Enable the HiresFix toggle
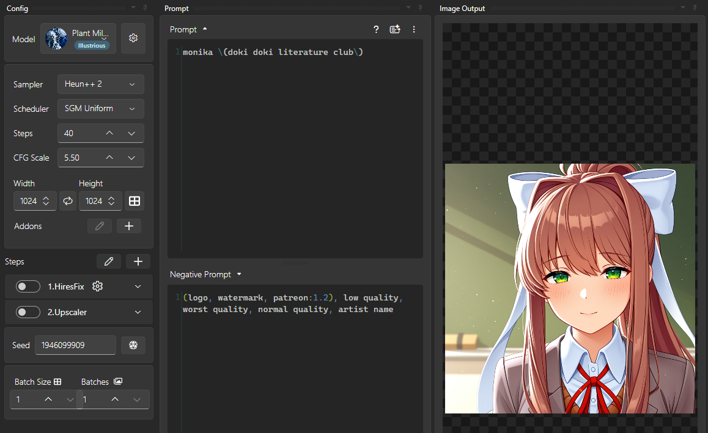The height and width of the screenshot is (433, 708). 28,286
